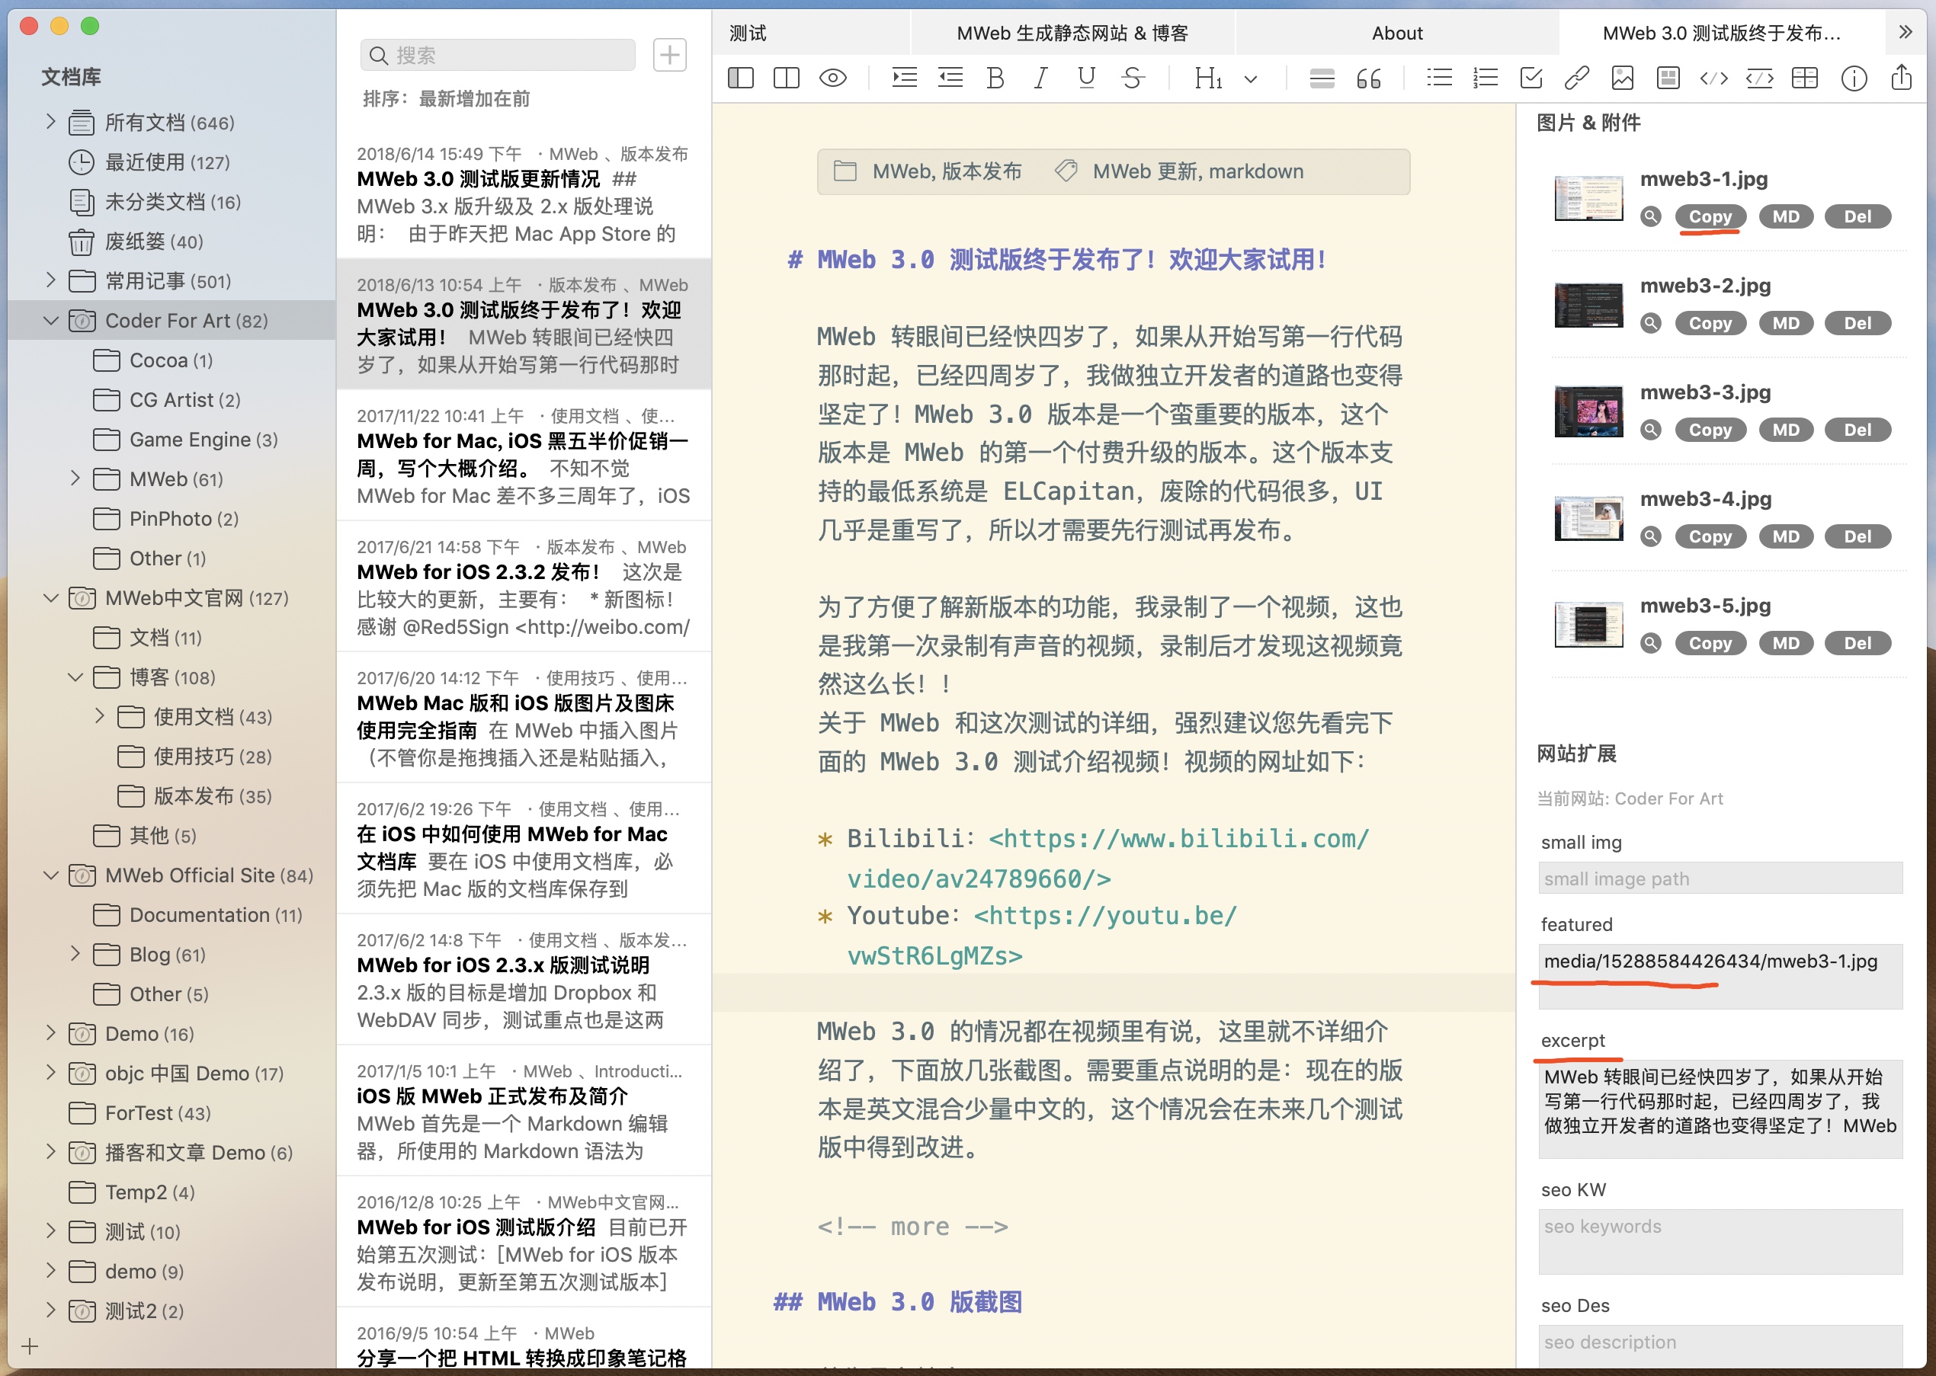Expand the MWeb (61) subfolder
Viewport: 1936px width, 1376px height.
click(x=75, y=478)
